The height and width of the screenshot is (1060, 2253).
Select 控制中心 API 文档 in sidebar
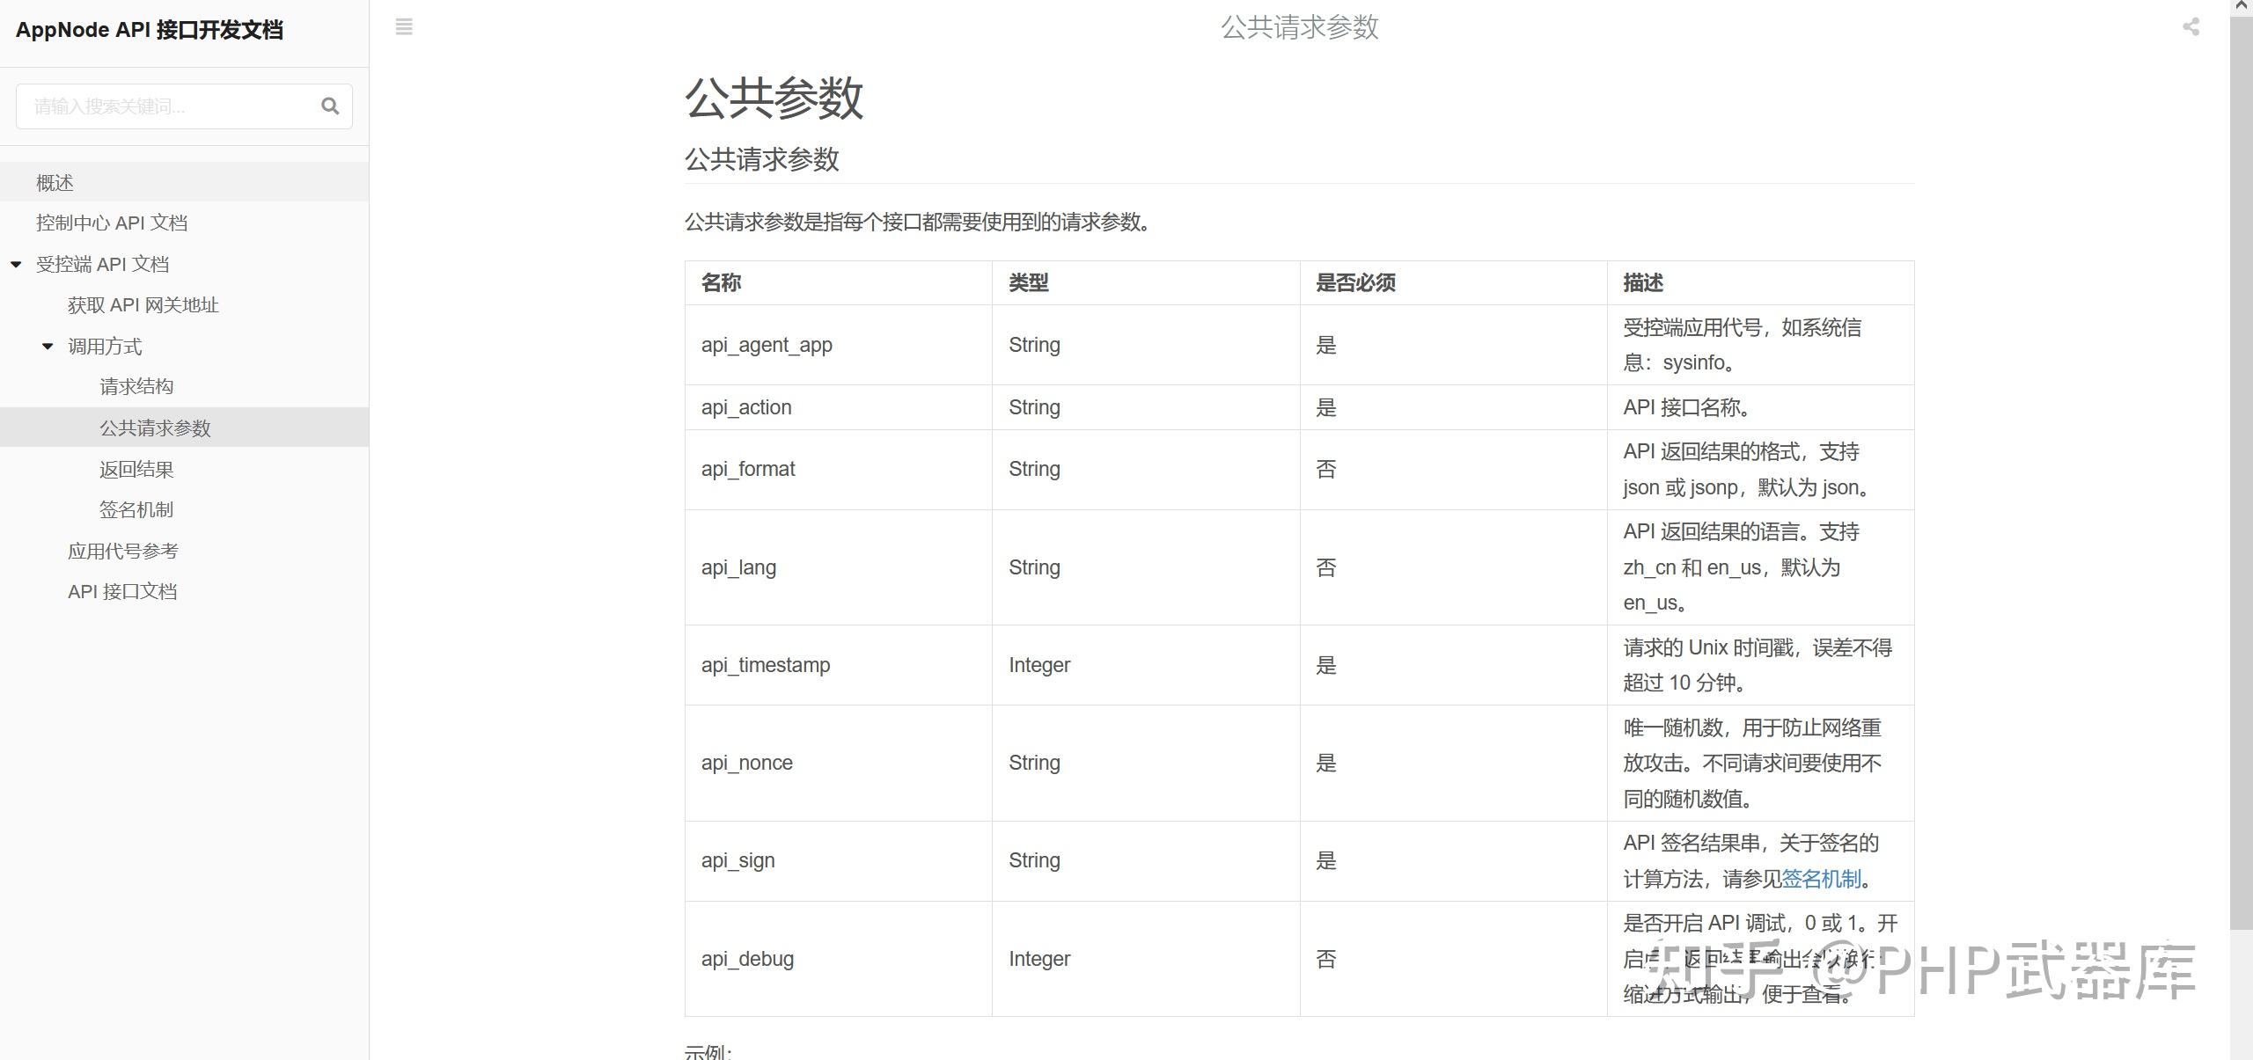[112, 223]
